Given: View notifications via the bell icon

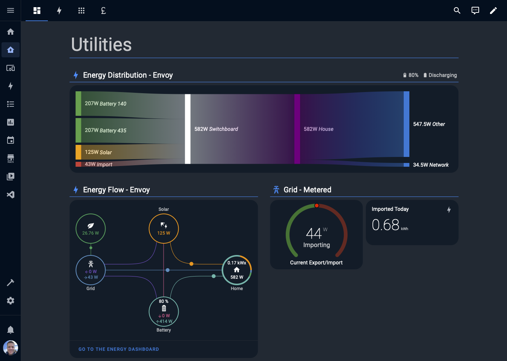Looking at the screenshot, I should pyautogui.click(x=10, y=329).
